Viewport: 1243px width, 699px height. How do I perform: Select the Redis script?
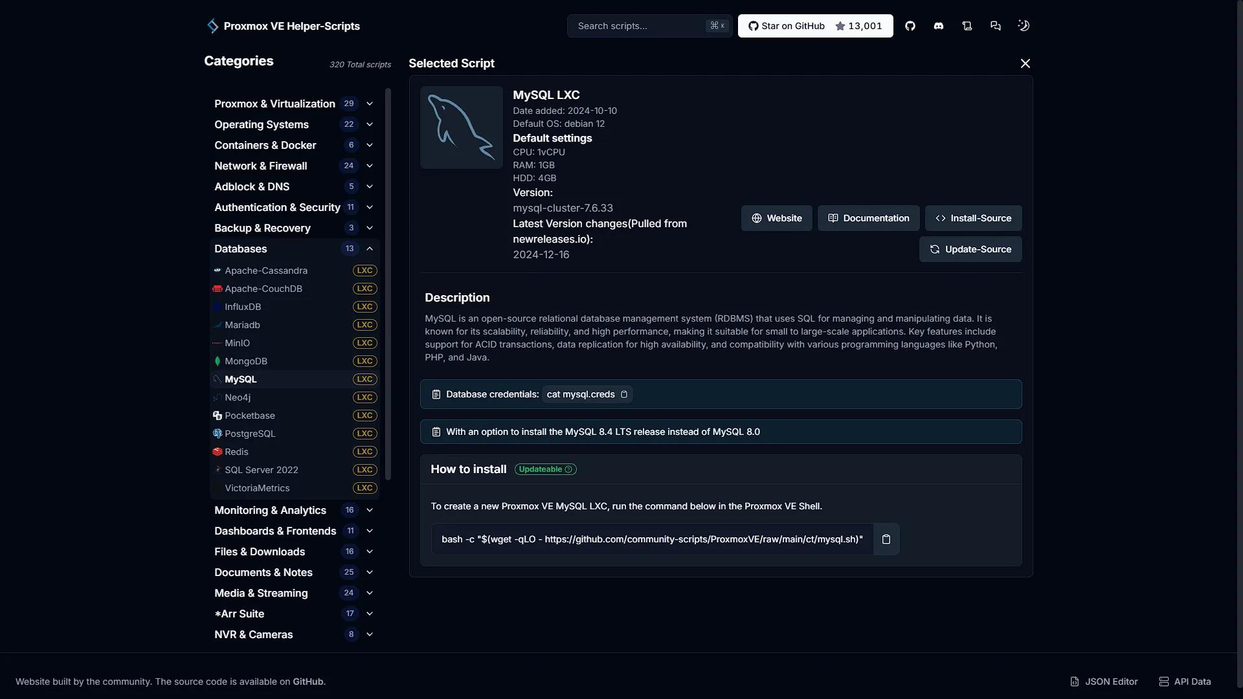point(295,452)
